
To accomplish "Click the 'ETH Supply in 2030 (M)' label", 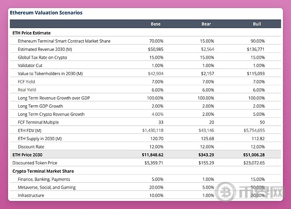I will [x=40, y=139].
